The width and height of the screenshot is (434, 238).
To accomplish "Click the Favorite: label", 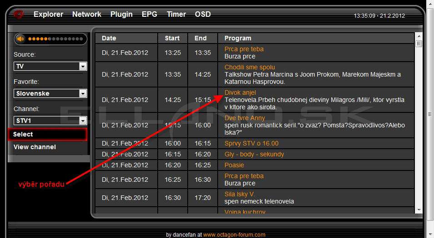I will click(26, 82).
